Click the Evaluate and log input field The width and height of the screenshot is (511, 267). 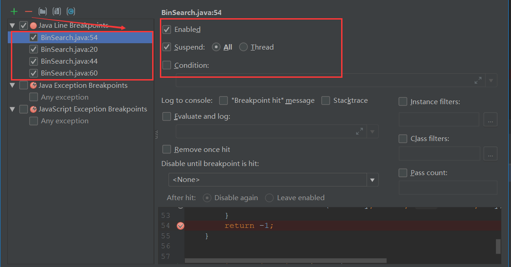click(x=271, y=132)
